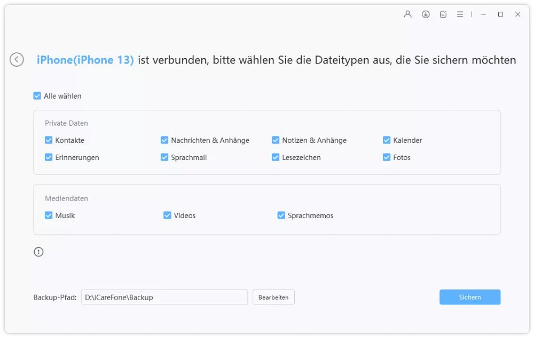Viewport: 534px width, 338px height.
Task: Click the Bearbeiten button
Action: click(273, 297)
